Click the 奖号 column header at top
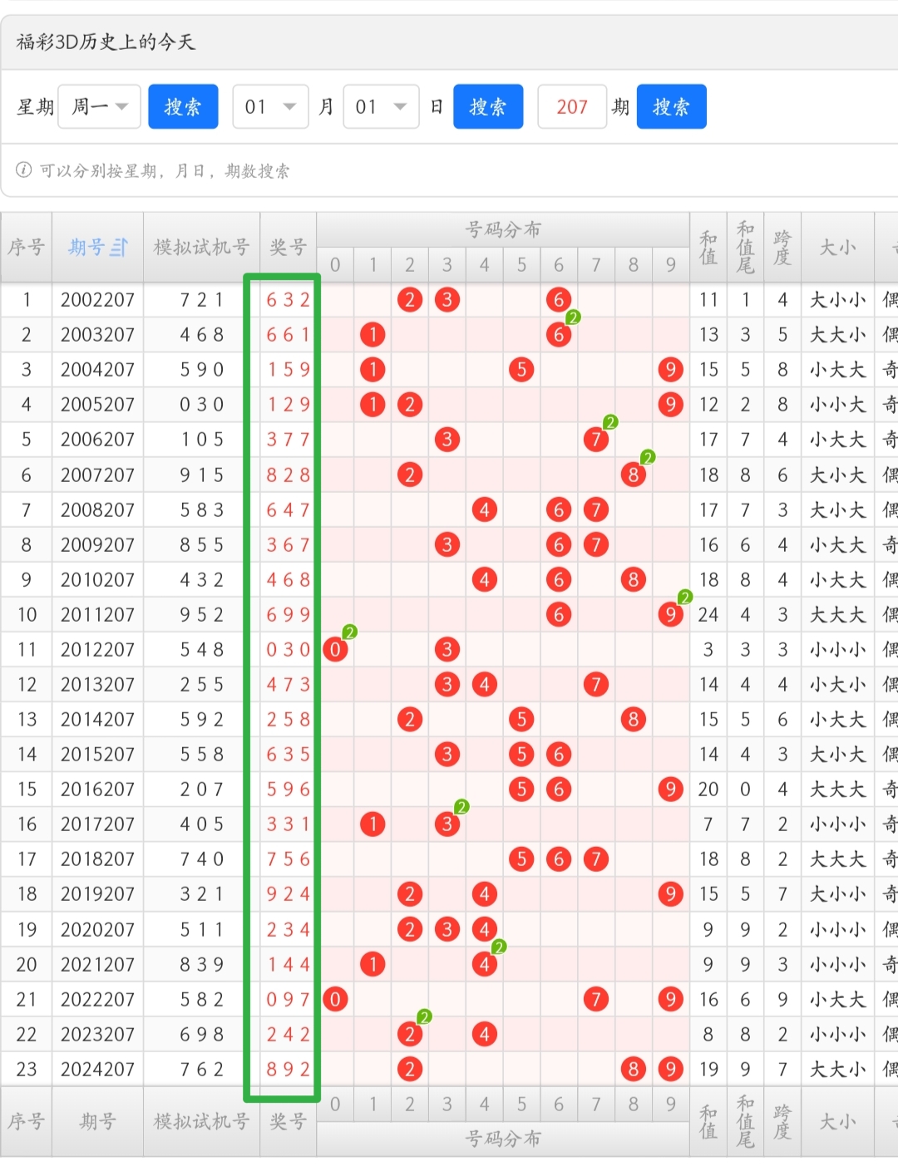 [x=288, y=247]
